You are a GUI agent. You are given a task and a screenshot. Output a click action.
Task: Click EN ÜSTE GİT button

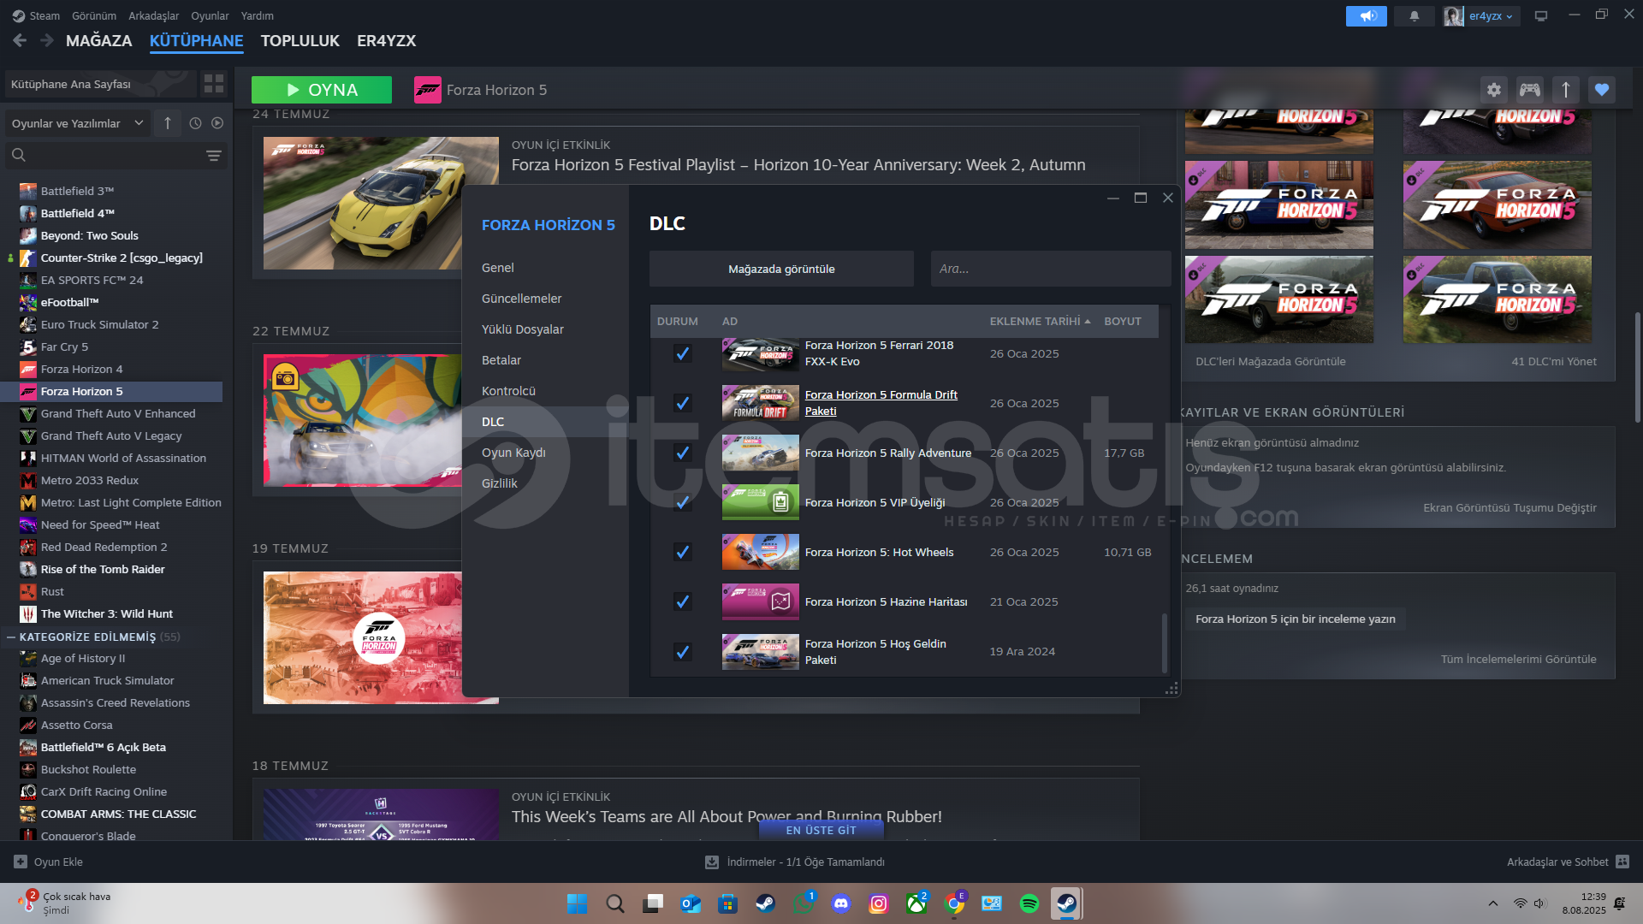point(821,830)
